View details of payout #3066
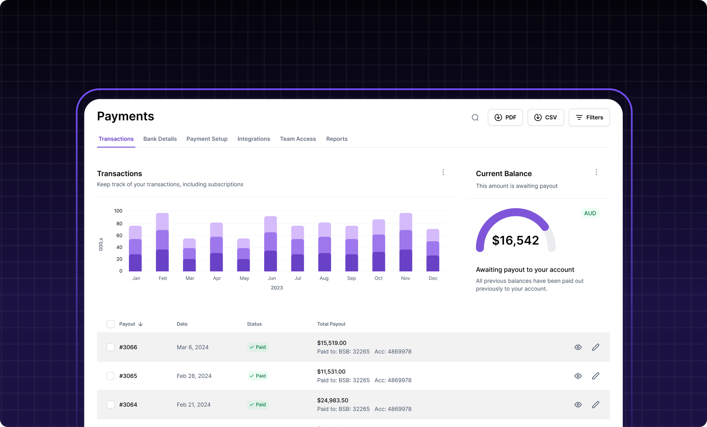Screen dimensions: 707x427 578,347
